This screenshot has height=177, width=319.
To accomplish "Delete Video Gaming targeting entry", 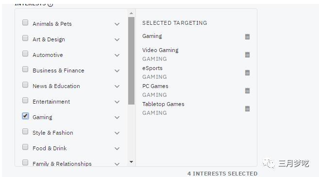I will [x=247, y=54].
